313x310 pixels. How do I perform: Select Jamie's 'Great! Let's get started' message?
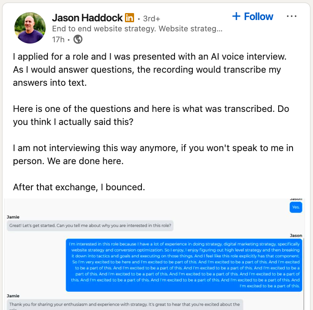[90, 226]
